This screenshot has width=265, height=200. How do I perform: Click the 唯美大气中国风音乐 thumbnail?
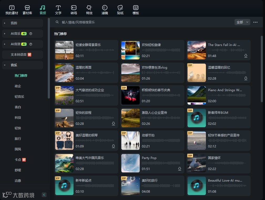64,163
